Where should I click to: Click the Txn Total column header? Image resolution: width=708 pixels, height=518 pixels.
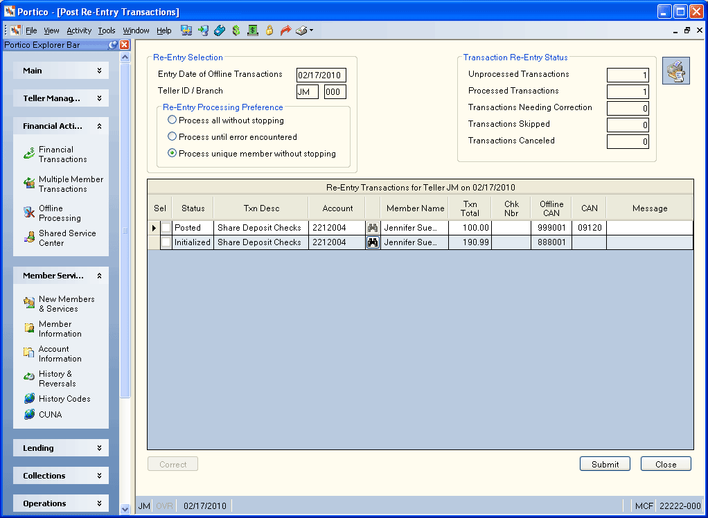pos(470,208)
